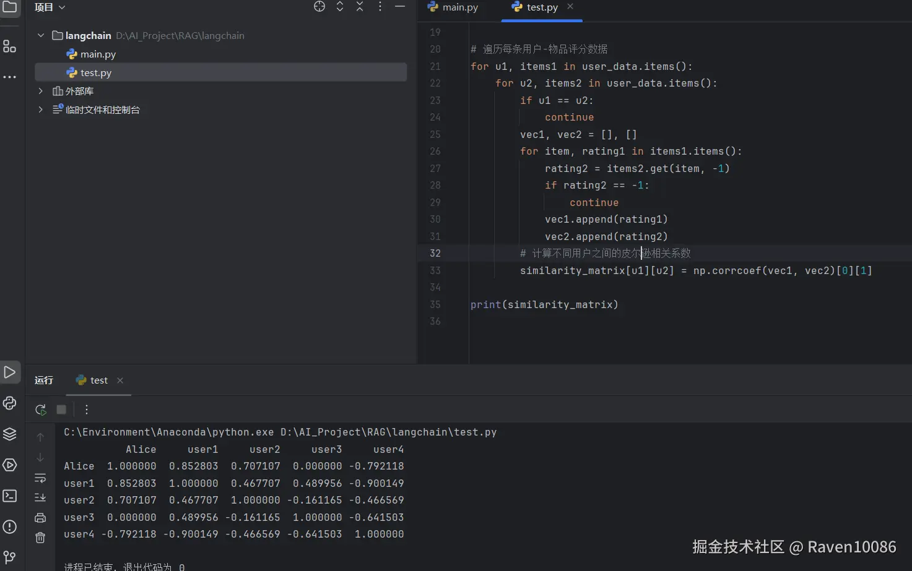The height and width of the screenshot is (571, 912).
Task: Clear all console output trash icon
Action: [40, 538]
